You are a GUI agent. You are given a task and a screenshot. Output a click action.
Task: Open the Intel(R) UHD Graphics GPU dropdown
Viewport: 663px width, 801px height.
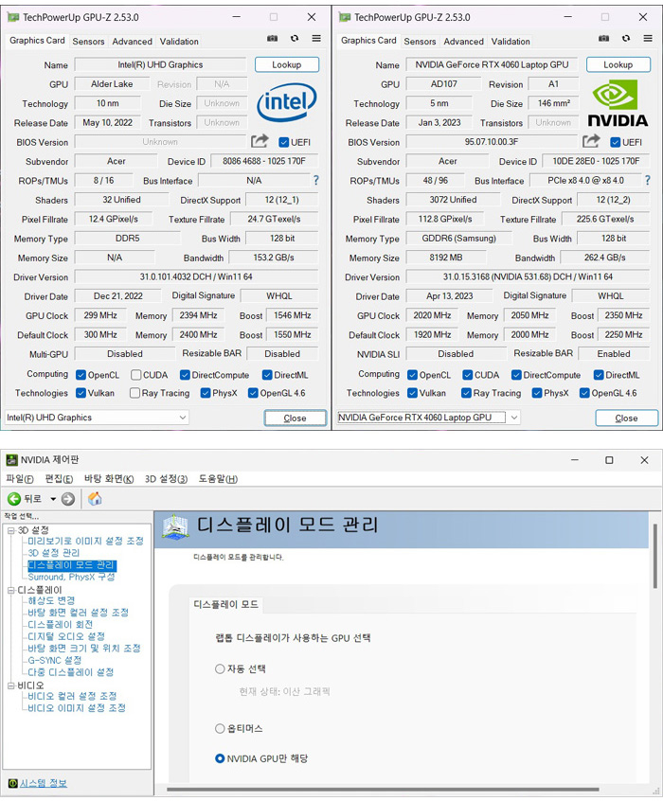tap(98, 418)
